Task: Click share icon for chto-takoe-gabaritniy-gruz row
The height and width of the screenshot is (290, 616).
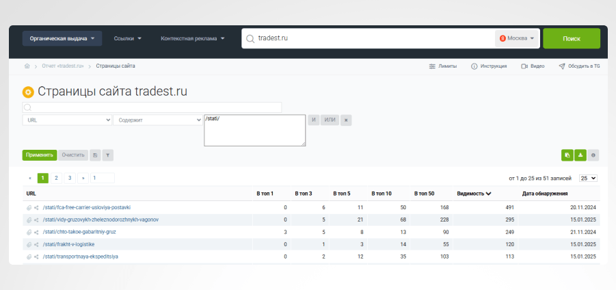Action: coord(36,233)
